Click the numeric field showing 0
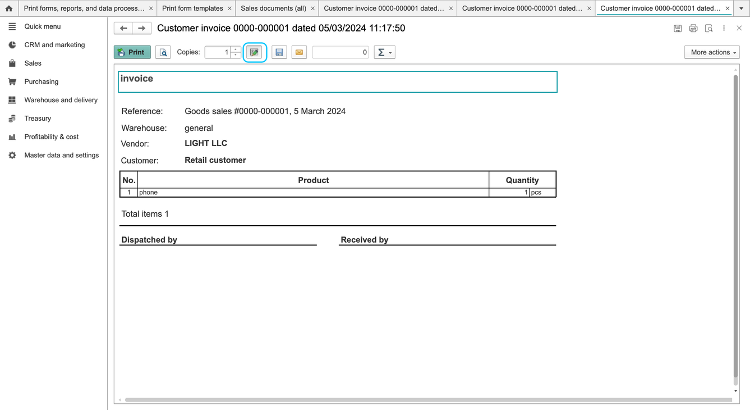The height and width of the screenshot is (410, 750). tap(341, 52)
